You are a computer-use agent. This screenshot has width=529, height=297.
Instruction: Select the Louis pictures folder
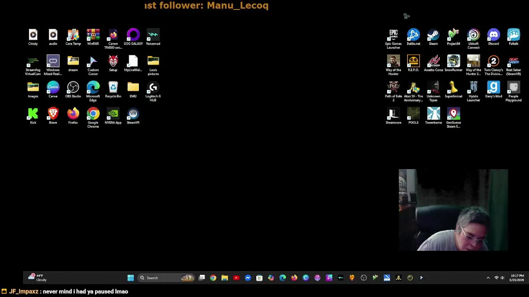point(153,65)
